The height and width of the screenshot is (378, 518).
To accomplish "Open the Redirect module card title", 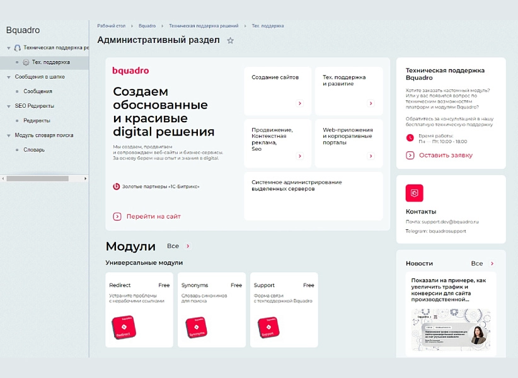I will tap(120, 285).
